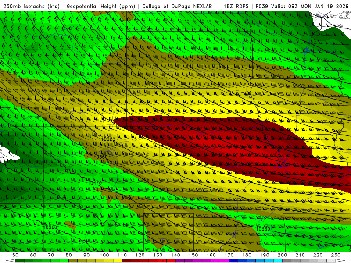Viewport: 351px width, 263px height.
Task: Click the 180 value on the color scale
Action: (x=247, y=255)
